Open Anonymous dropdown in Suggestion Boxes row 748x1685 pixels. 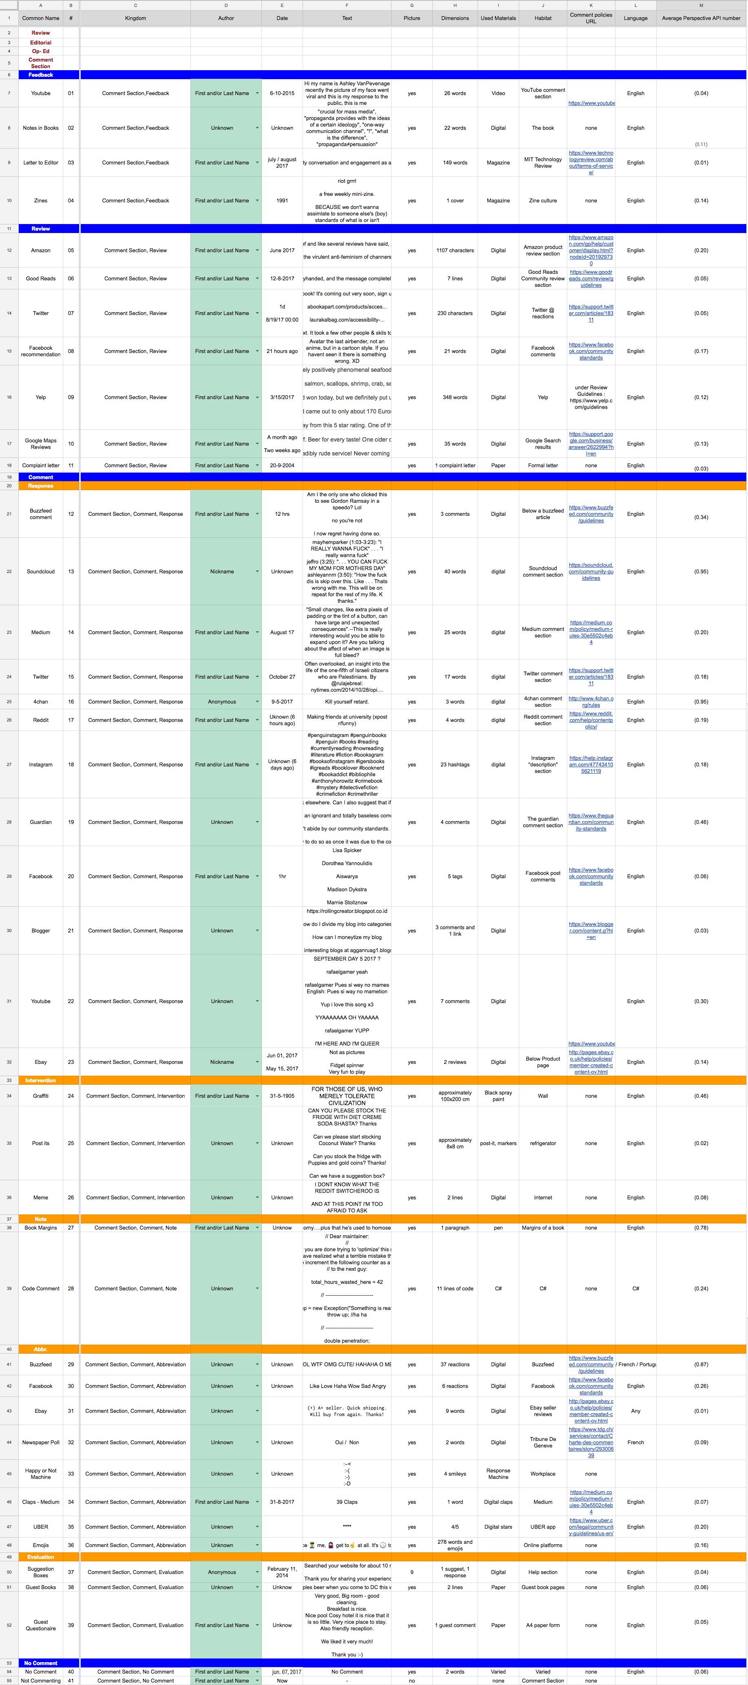tap(257, 1572)
